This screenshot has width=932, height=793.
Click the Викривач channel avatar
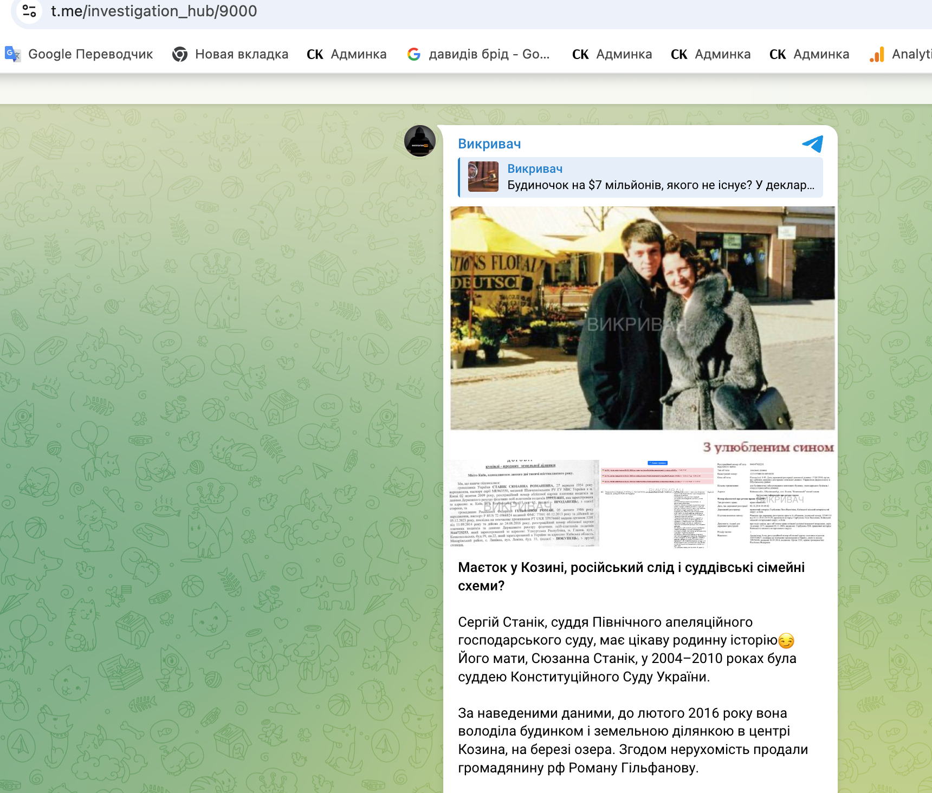click(x=420, y=141)
